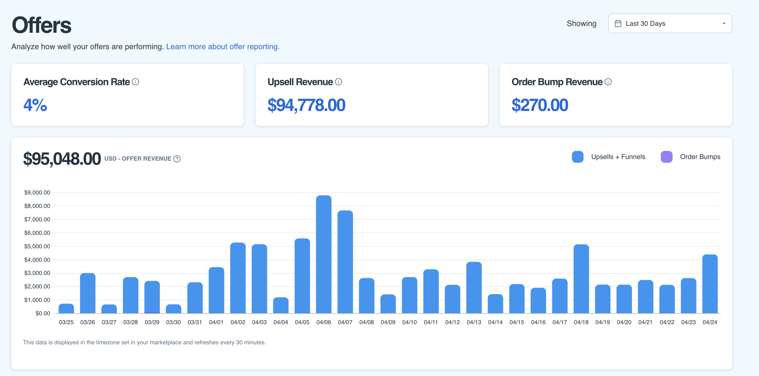Click the chart bar for 04/02

238,278
